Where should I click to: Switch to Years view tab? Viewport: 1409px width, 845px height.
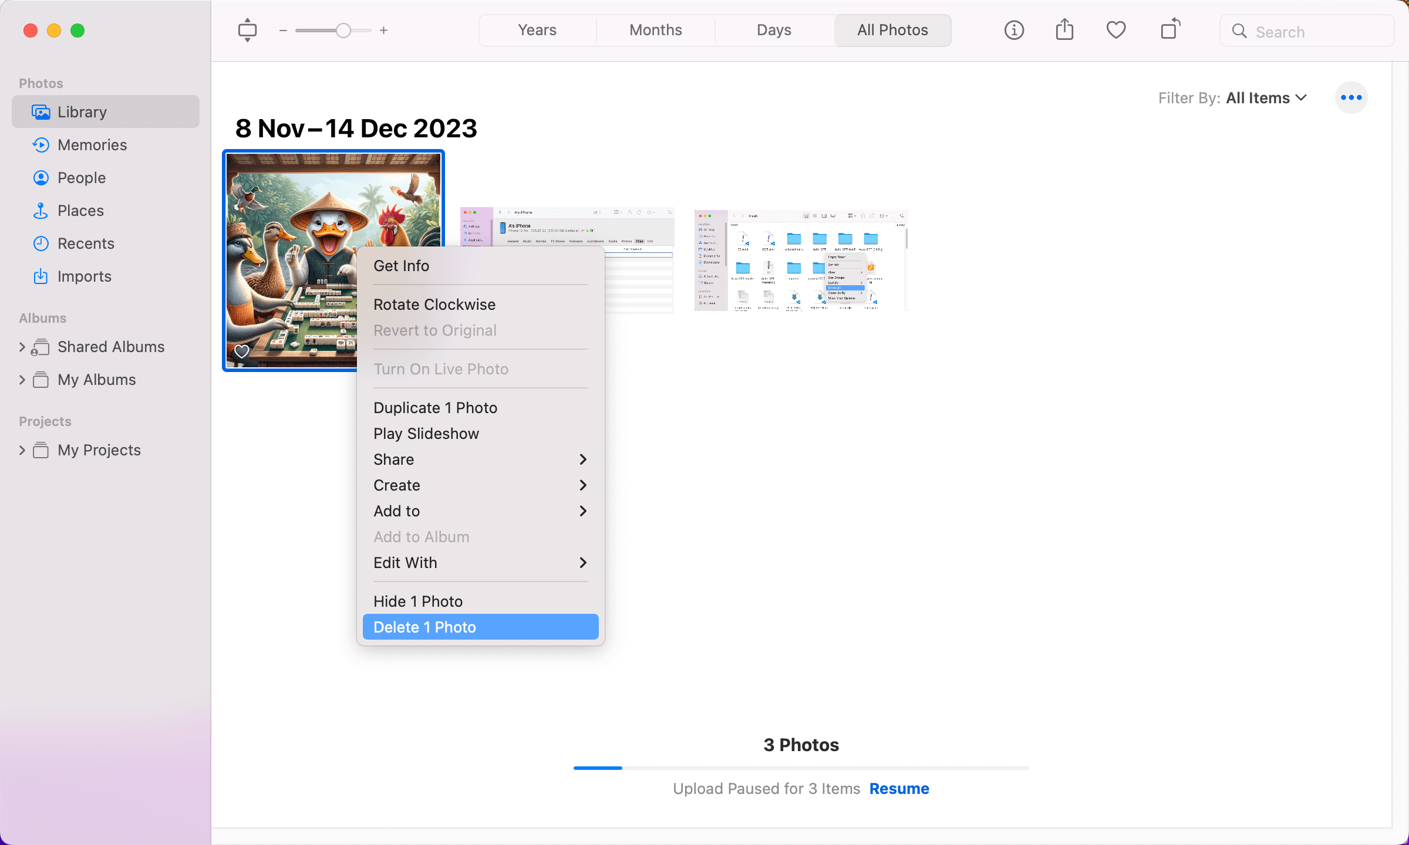tap(537, 29)
